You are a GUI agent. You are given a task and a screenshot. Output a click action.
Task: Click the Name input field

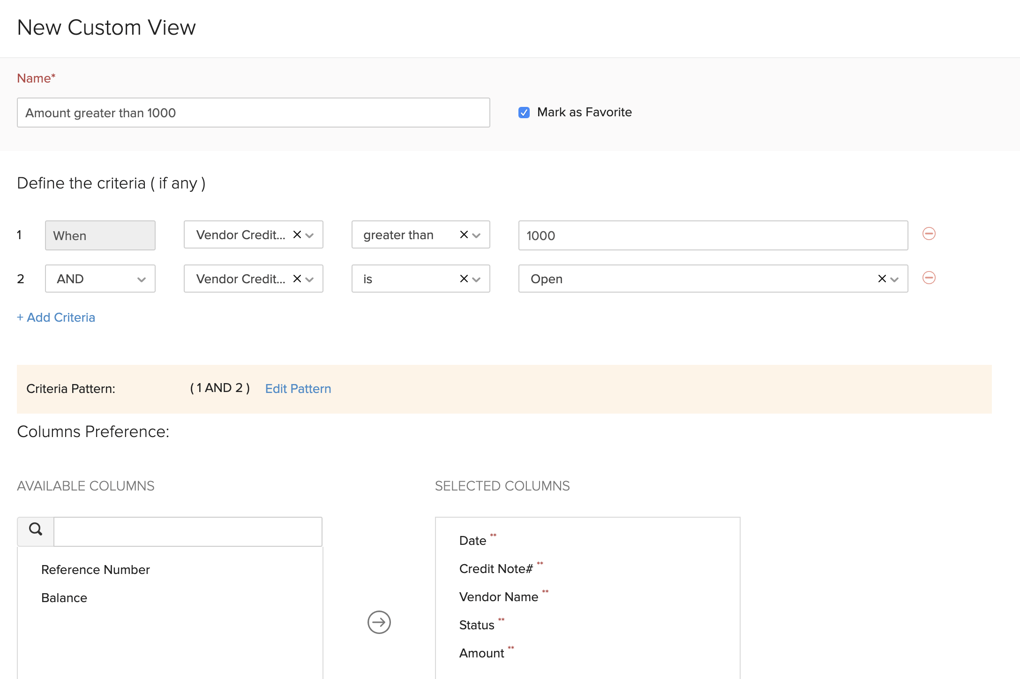[x=253, y=113]
